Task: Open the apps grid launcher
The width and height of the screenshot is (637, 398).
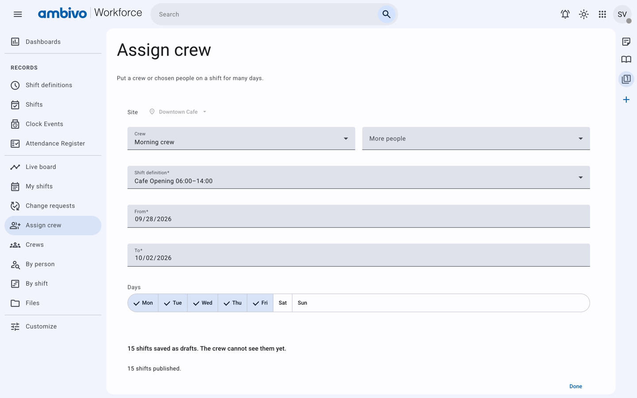Action: click(x=602, y=14)
